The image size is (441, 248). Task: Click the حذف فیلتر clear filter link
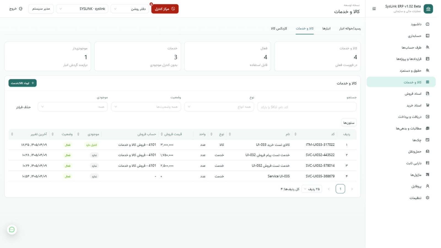click(x=23, y=107)
